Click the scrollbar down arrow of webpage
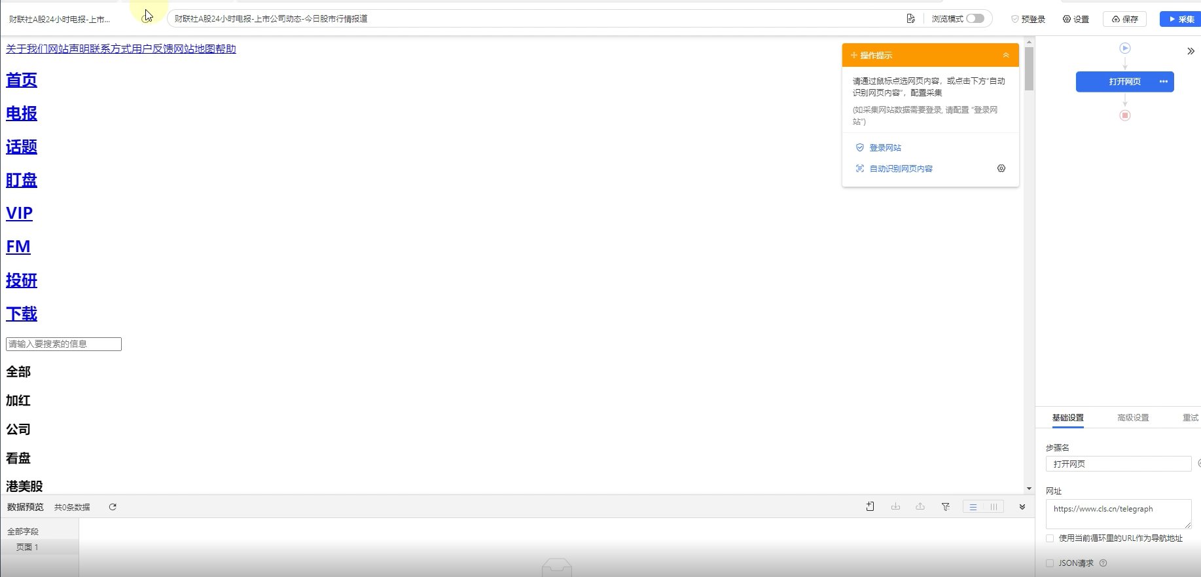Screen dimensions: 1201x577 tap(1029, 489)
